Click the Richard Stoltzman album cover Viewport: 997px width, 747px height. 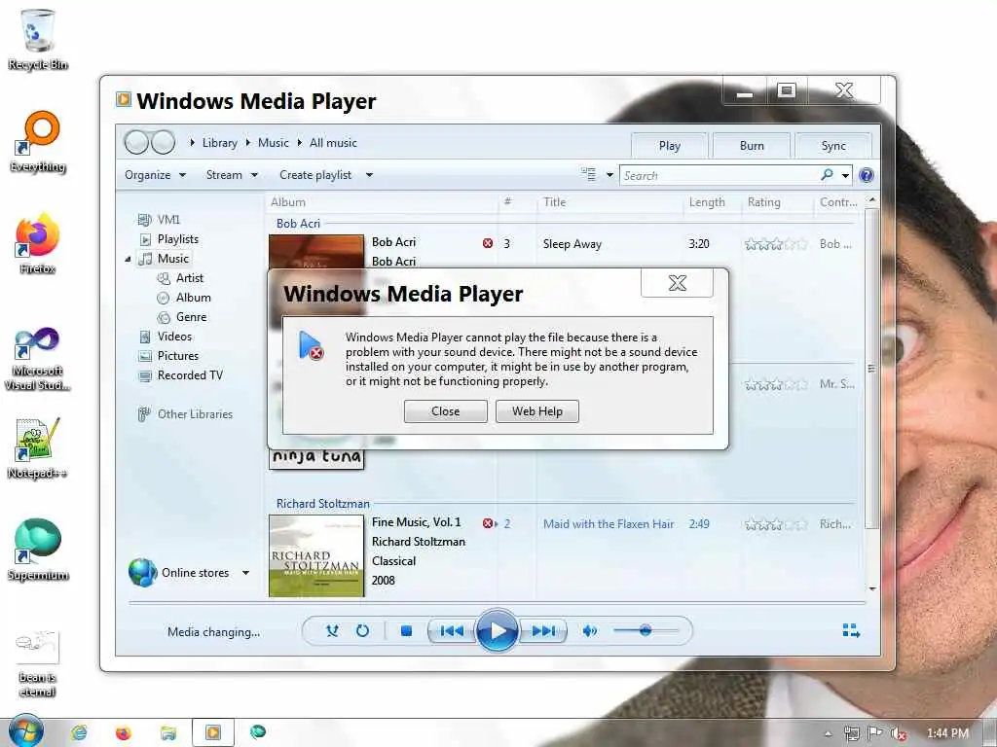(316, 555)
